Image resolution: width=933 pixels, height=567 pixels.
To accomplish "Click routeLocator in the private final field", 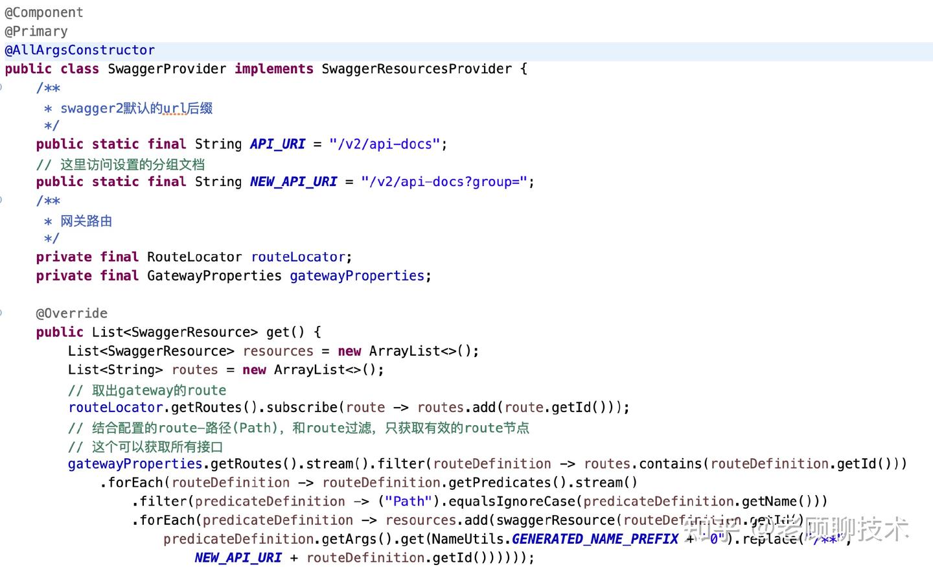I will click(298, 257).
